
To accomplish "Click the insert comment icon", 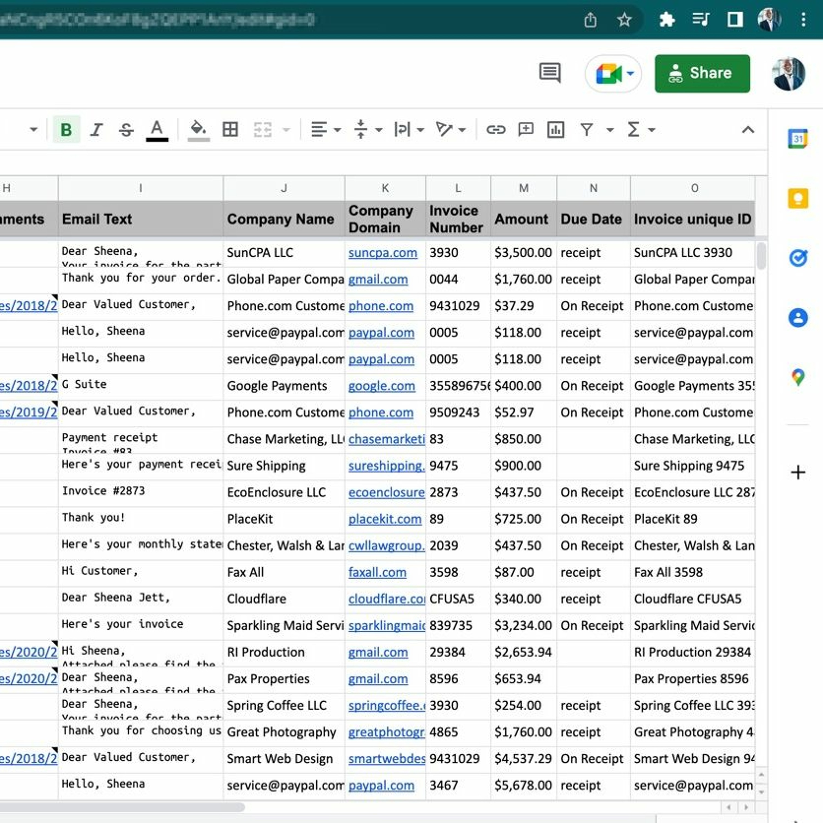I will point(526,129).
